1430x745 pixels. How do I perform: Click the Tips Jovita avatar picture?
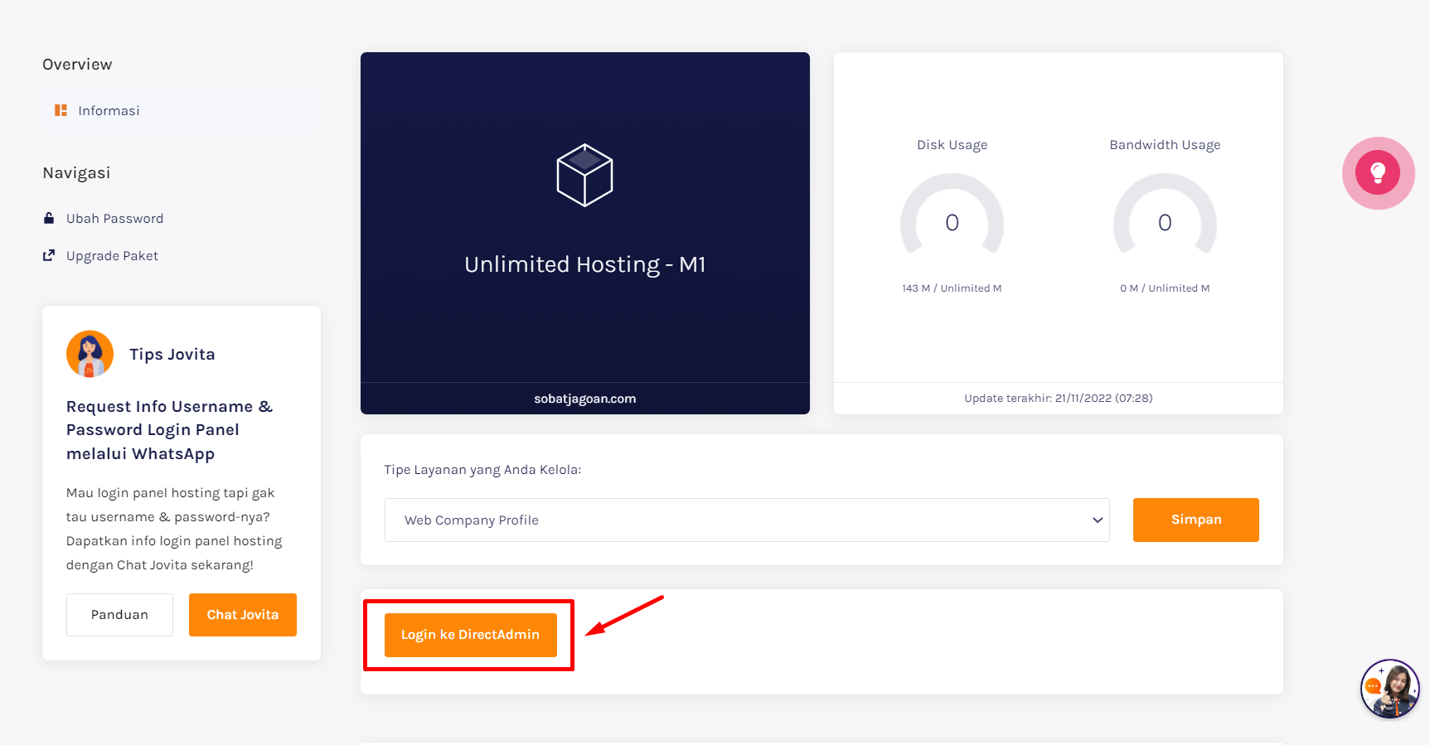(x=90, y=354)
